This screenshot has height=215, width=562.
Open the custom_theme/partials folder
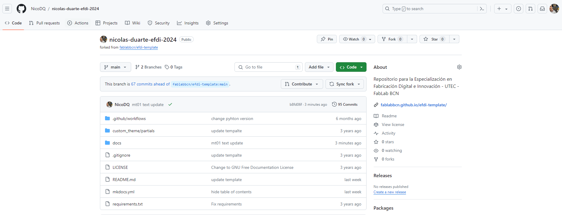(x=134, y=131)
